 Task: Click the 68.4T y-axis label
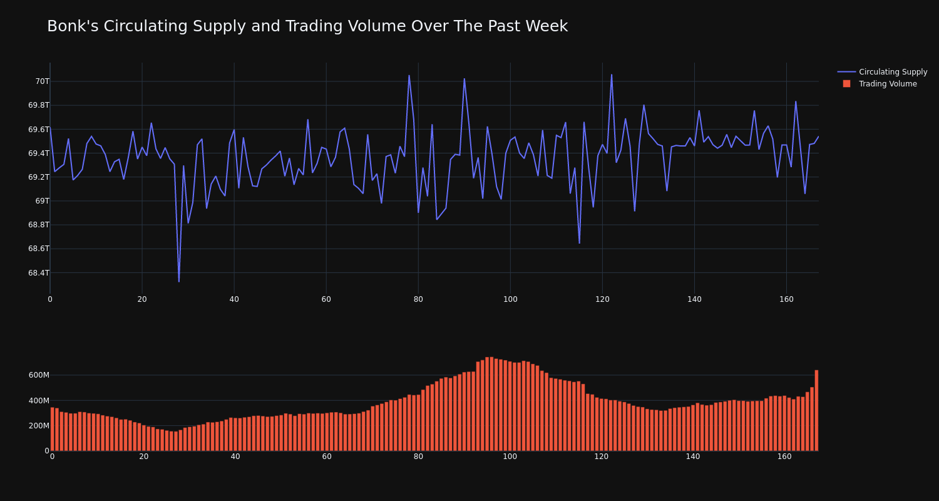click(39, 273)
